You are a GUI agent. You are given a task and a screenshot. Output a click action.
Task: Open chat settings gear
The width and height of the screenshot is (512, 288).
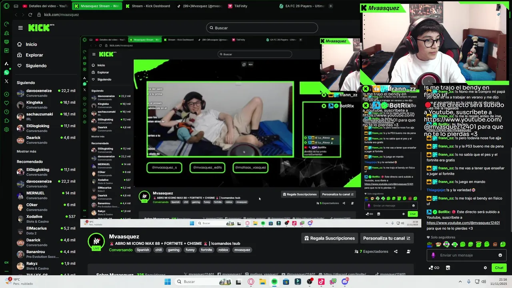click(x=485, y=268)
